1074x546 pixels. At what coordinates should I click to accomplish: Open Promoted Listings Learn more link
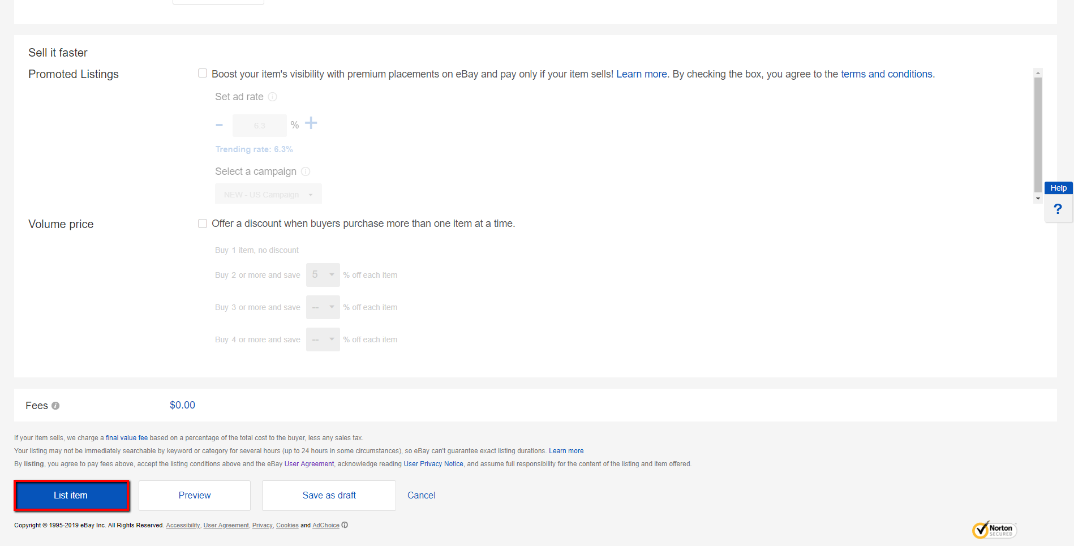pyautogui.click(x=642, y=74)
